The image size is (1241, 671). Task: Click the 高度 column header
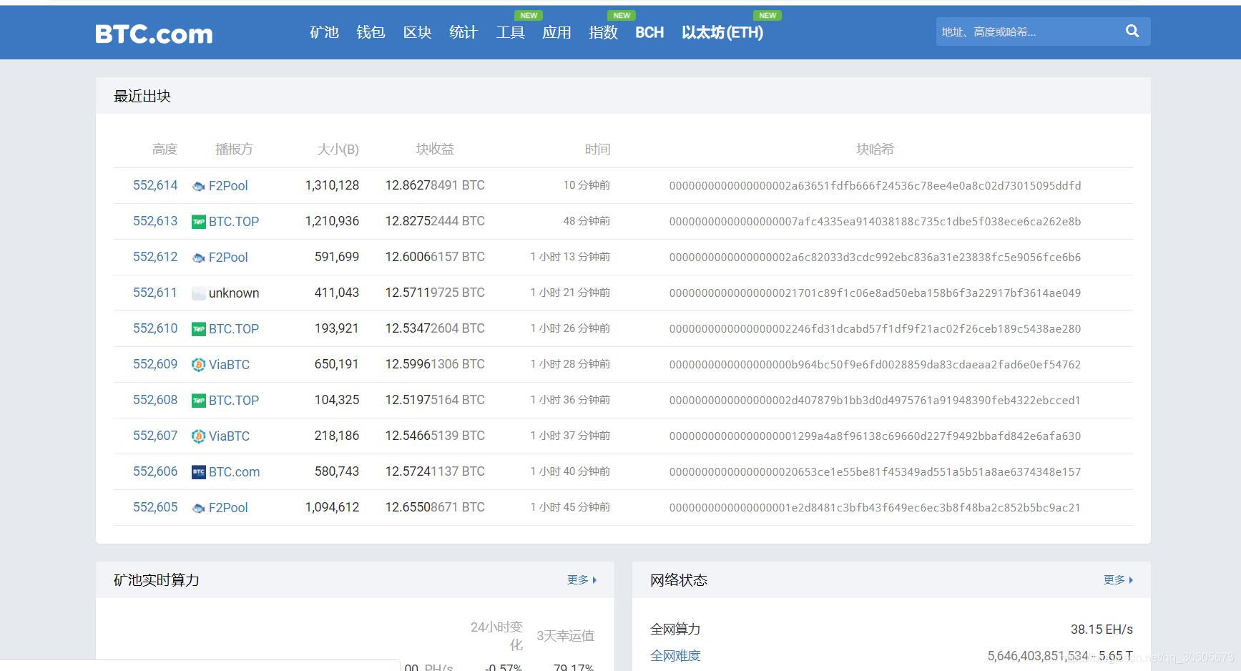pos(165,149)
